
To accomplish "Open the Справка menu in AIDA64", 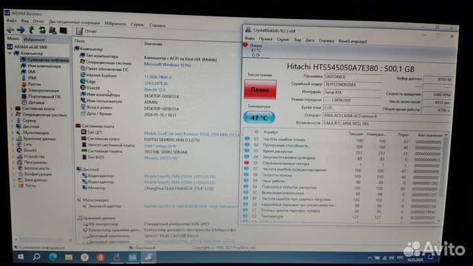I will (x=157, y=26).
